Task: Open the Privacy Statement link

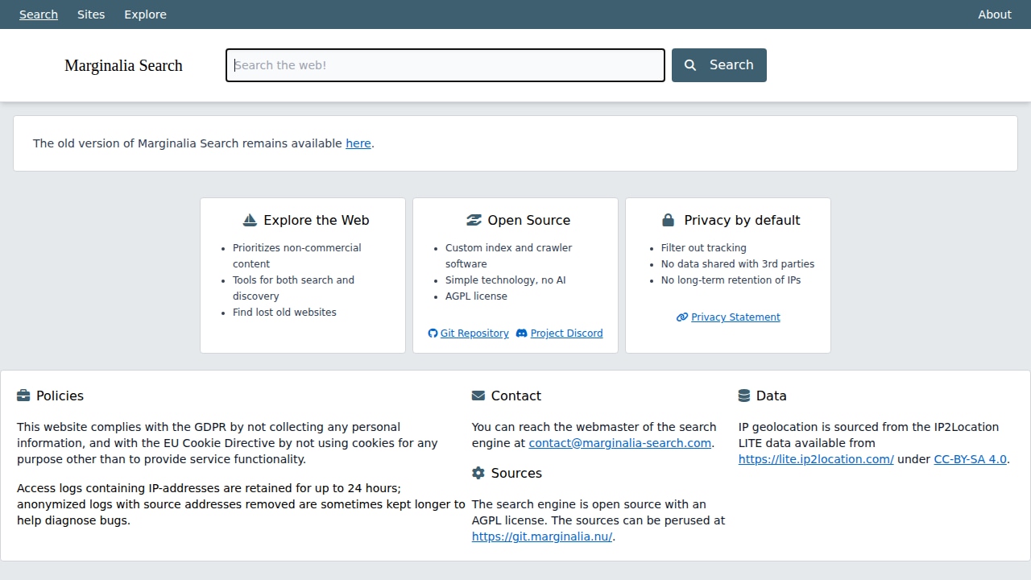Action: pyautogui.click(x=735, y=317)
